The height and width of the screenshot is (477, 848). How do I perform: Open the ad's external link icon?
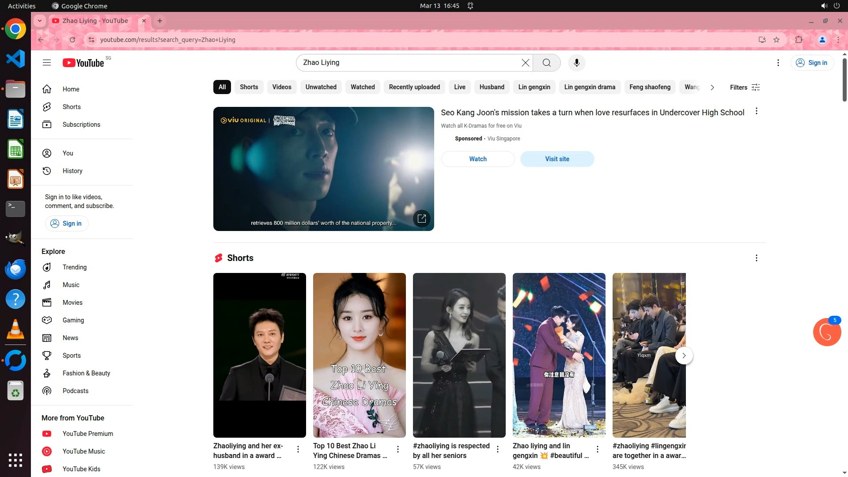[x=421, y=218]
